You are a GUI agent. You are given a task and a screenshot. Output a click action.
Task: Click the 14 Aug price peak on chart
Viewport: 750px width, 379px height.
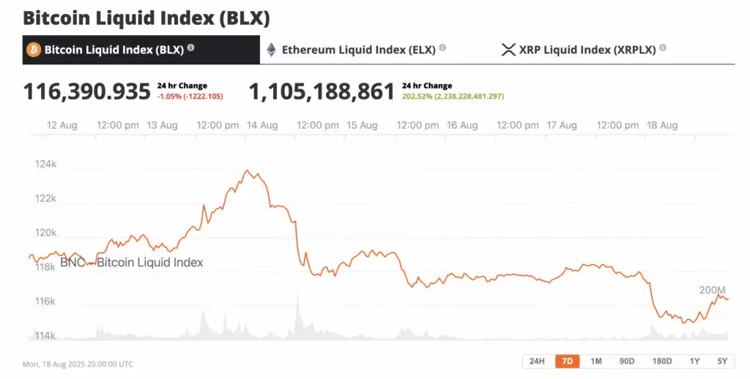(248, 171)
